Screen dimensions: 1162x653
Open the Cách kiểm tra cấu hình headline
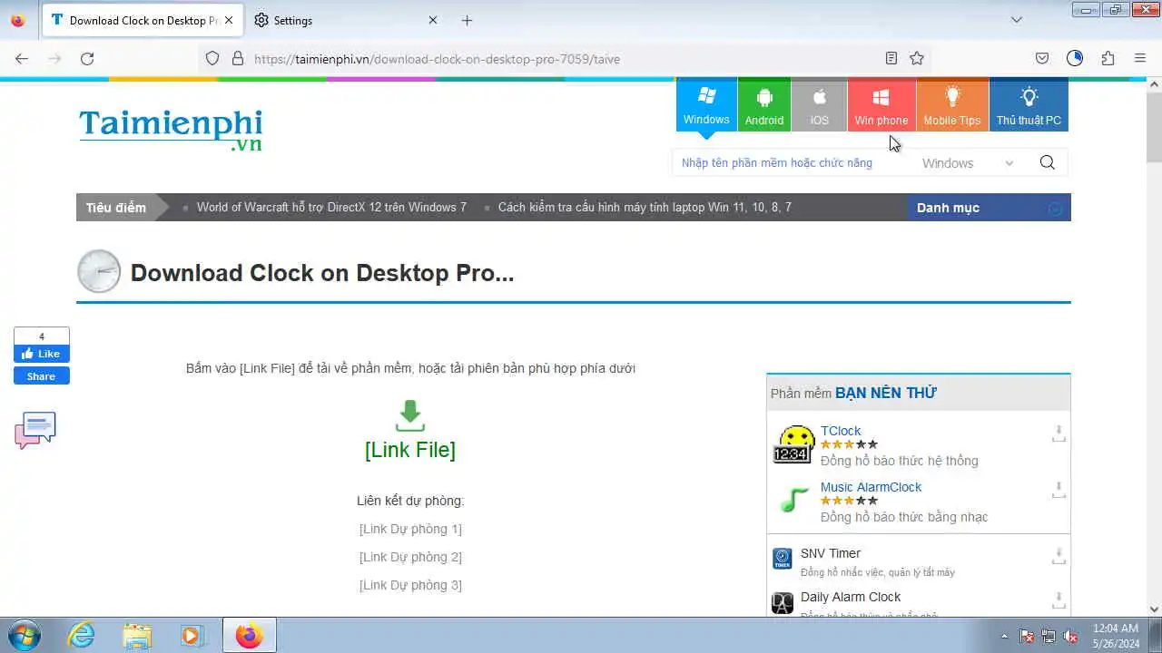[x=645, y=208]
